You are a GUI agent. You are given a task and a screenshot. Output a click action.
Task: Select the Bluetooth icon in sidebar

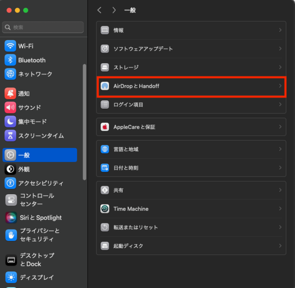[10, 60]
